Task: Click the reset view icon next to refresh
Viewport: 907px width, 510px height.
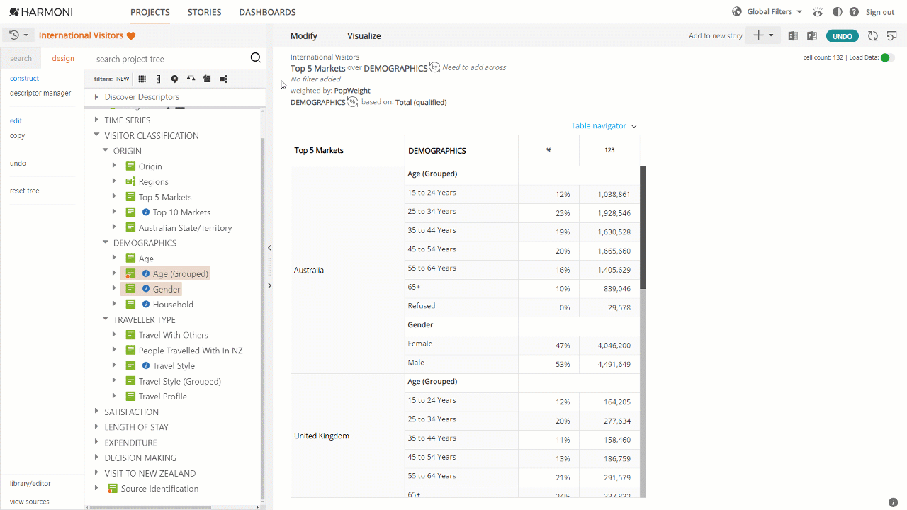Action: coord(892,36)
